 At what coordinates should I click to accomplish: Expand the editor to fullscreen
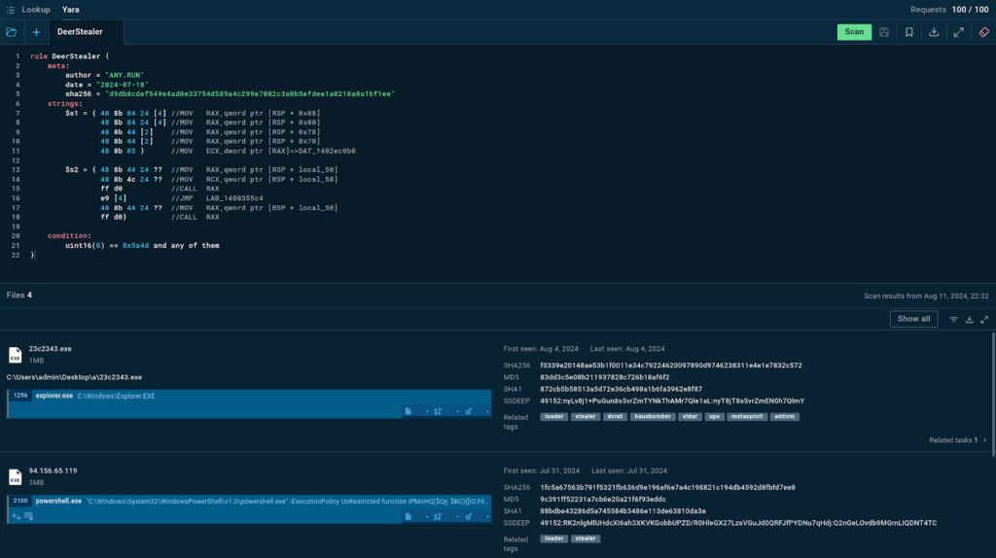[x=959, y=32]
